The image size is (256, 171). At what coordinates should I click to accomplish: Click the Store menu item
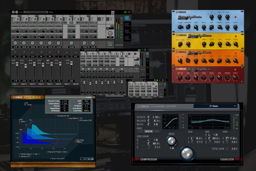(x=53, y=12)
